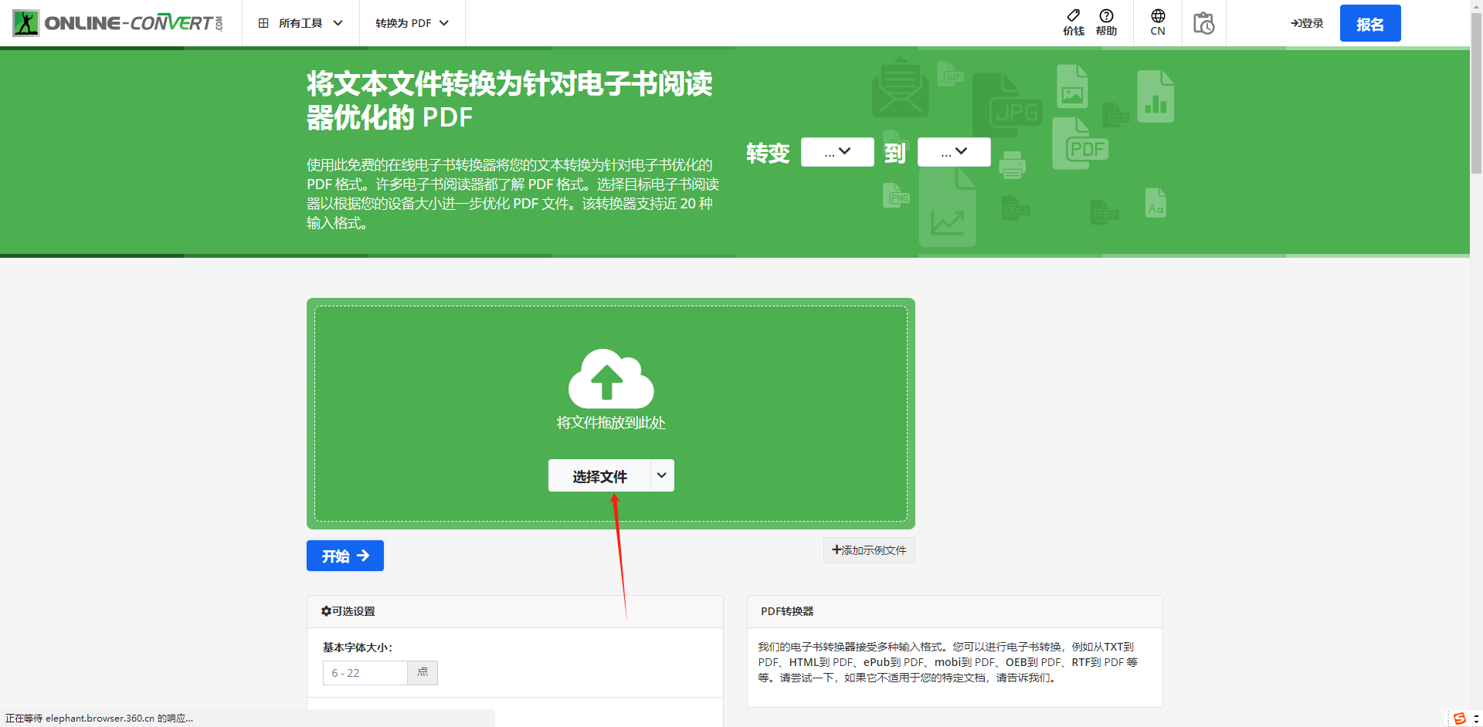Focus the 基本字体大小 input field
Image resolution: width=1483 pixels, height=727 pixels.
[365, 673]
